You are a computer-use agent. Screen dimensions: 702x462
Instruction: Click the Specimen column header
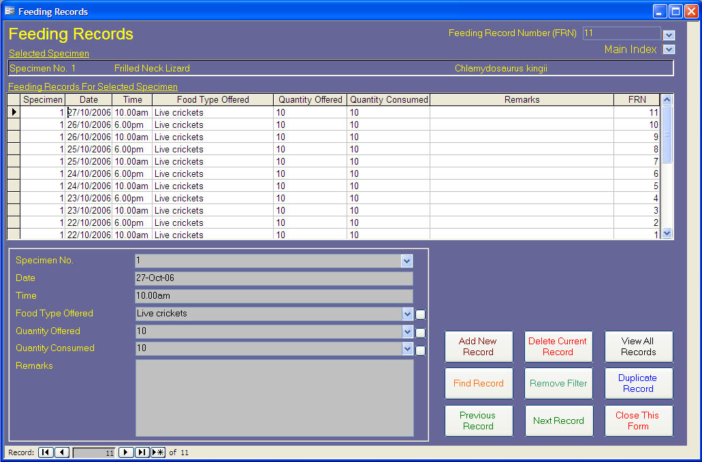pyautogui.click(x=42, y=100)
